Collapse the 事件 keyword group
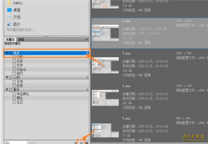Screen dimensions: 208x144 tap(7, 89)
